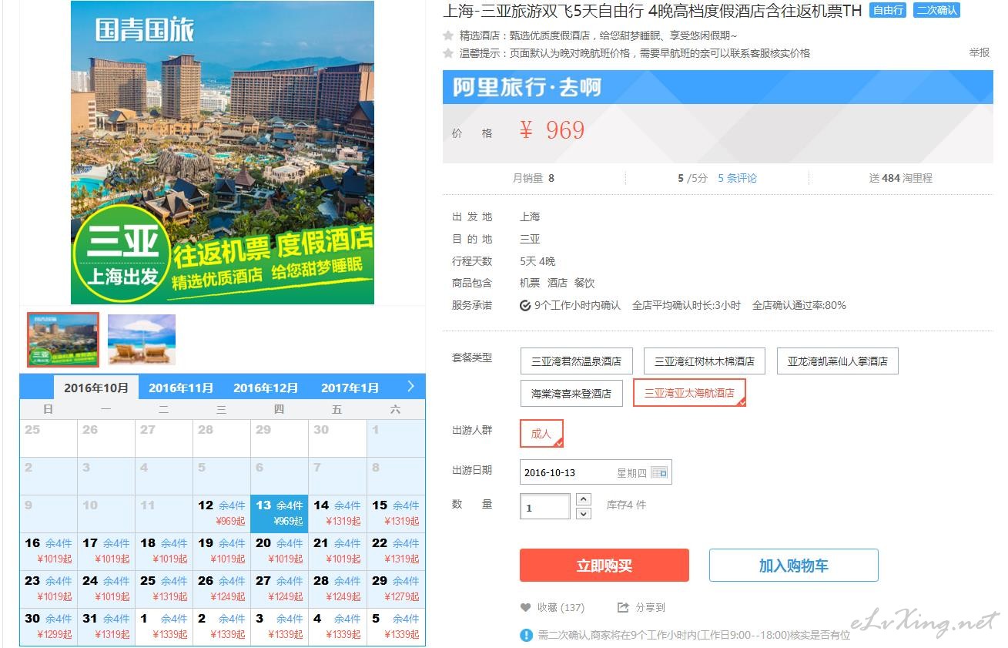1008x648 pixels.
Task: Select the resort aerial thumbnail
Action: (63, 340)
